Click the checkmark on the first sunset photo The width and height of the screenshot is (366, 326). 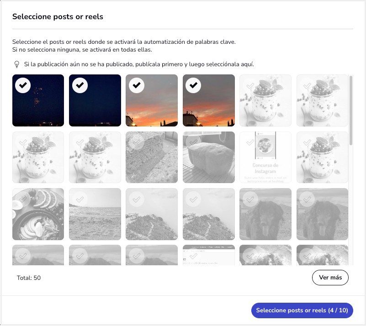pyautogui.click(x=136, y=86)
